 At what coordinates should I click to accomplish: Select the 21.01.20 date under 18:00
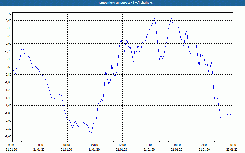(177, 150)
